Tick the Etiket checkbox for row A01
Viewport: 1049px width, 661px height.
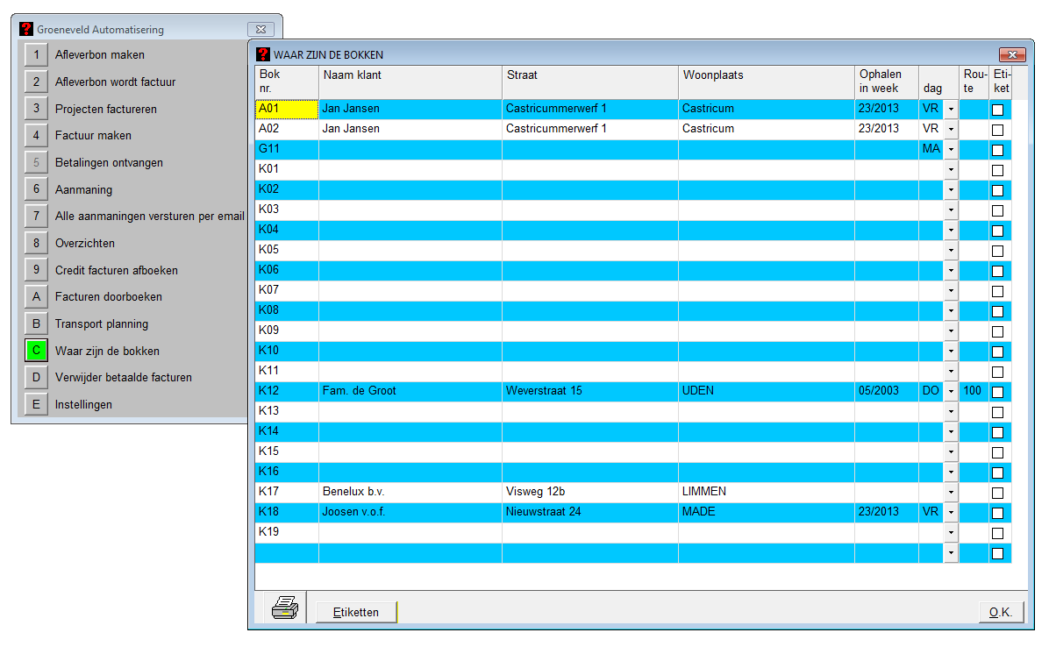(997, 110)
